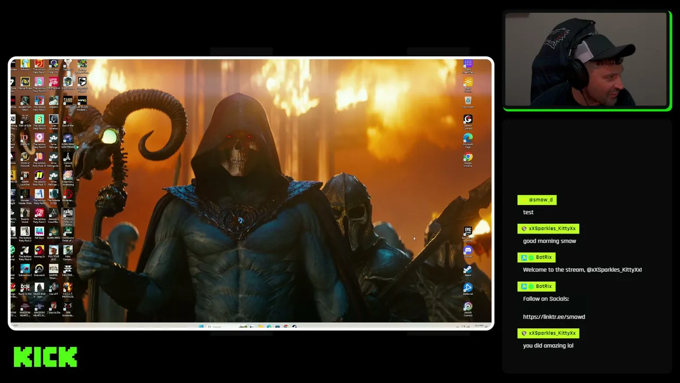This screenshot has height=383, width=680.
Task: Click the streamer webcam feed
Action: (586, 59)
